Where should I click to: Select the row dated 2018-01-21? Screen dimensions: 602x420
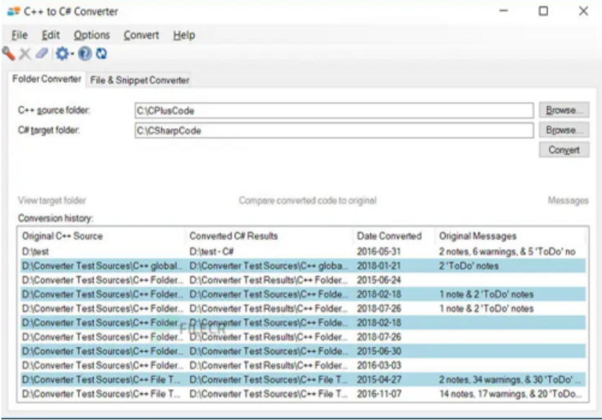click(303, 266)
